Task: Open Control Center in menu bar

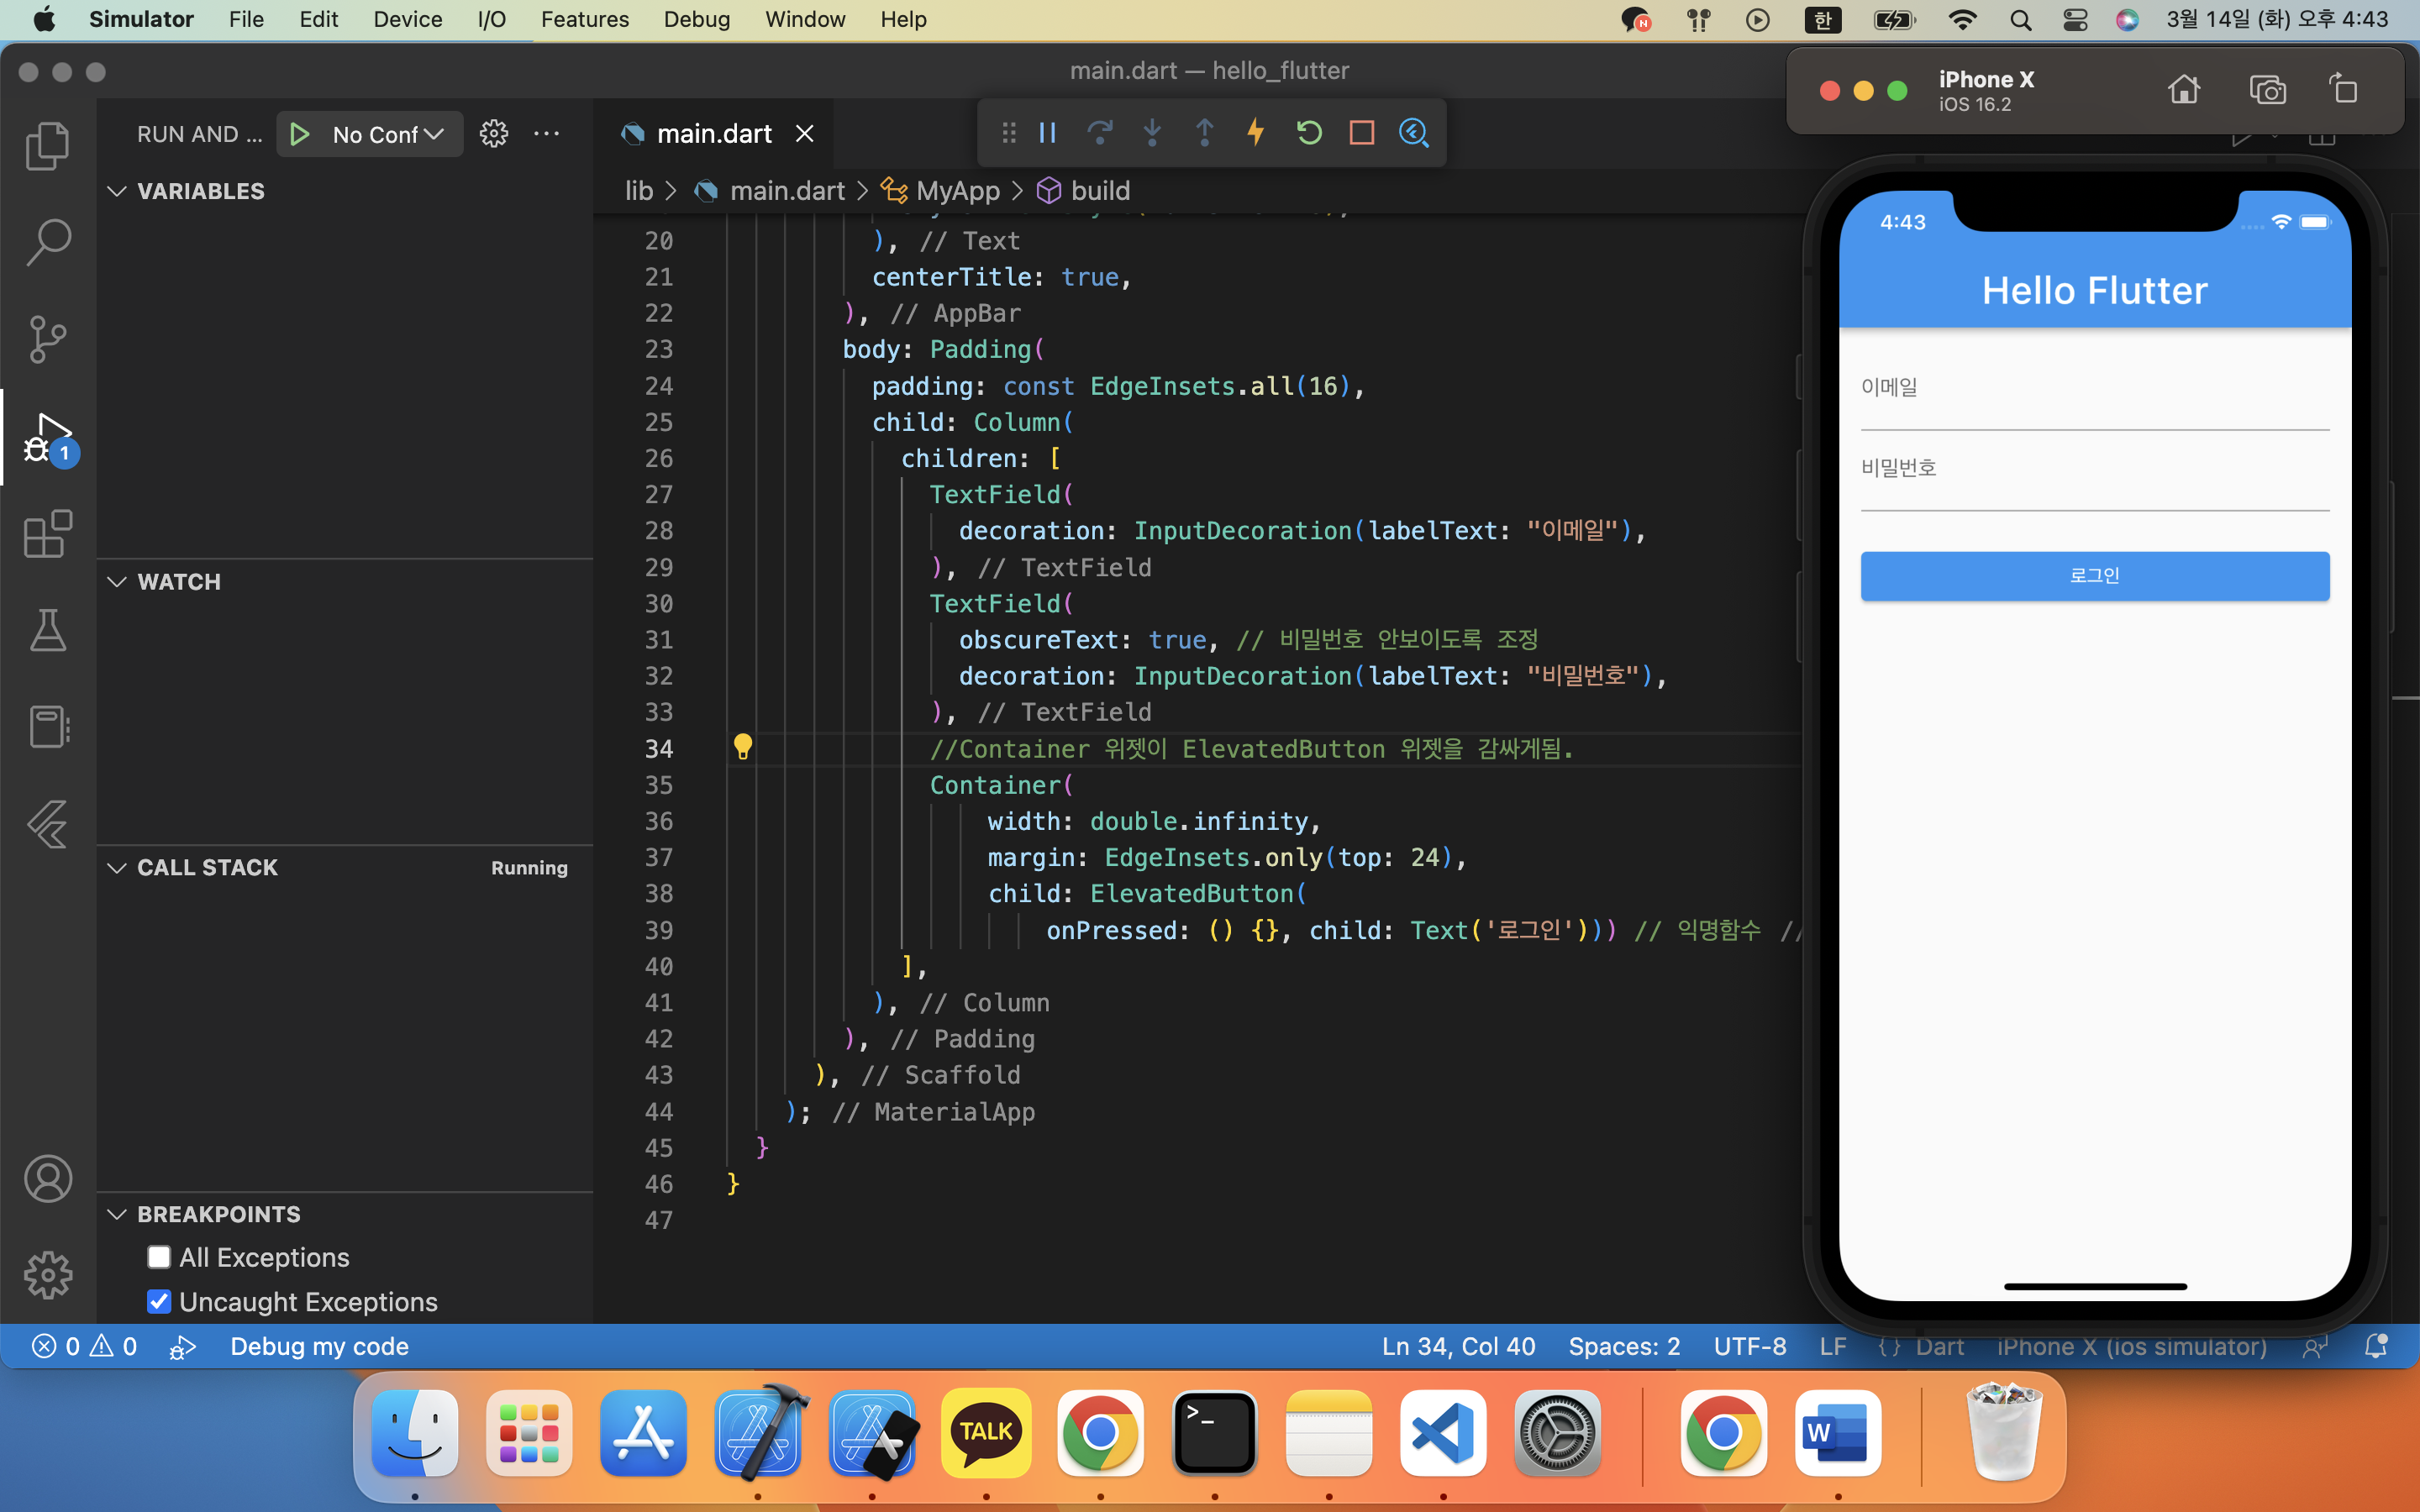Action: pos(2075,19)
